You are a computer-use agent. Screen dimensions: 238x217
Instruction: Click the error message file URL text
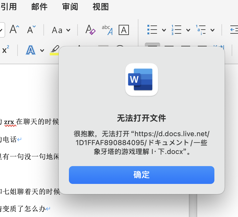[141, 143]
